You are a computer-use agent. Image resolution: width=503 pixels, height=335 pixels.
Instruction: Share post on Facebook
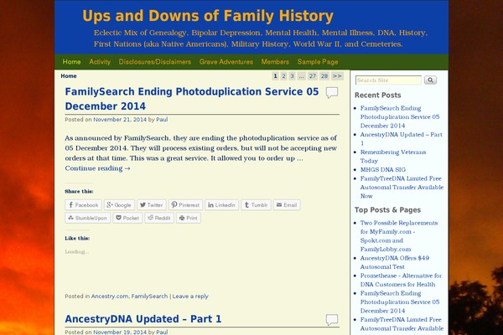[x=83, y=205]
